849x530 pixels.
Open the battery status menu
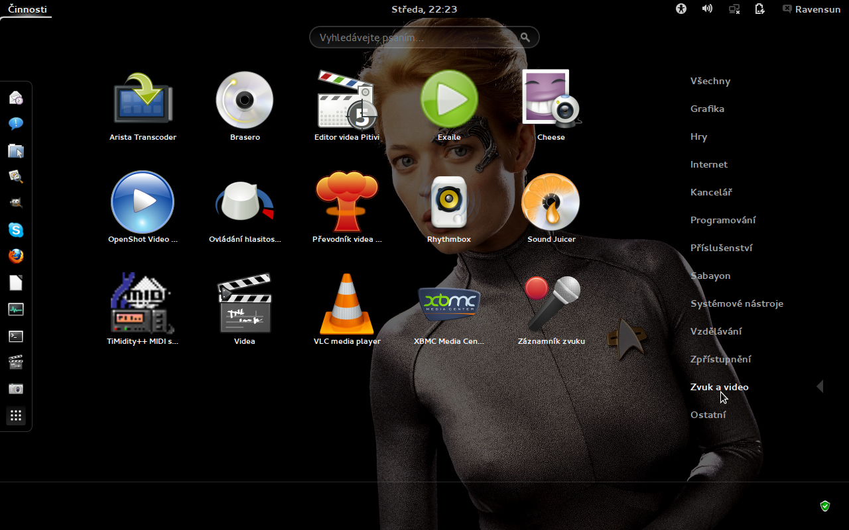tap(760, 9)
